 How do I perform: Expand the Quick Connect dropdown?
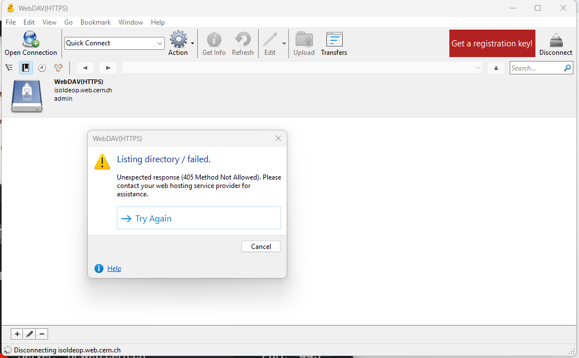click(159, 43)
